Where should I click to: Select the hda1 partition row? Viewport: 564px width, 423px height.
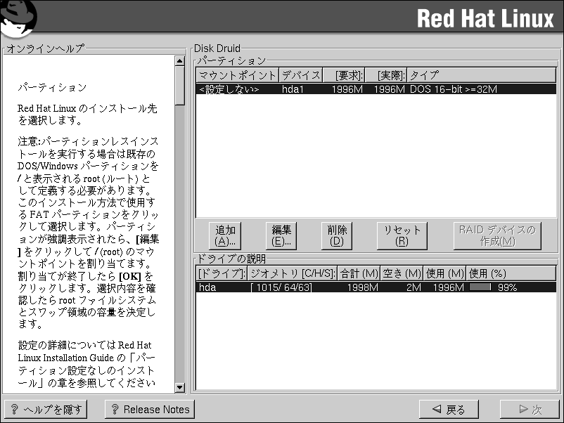(376, 89)
